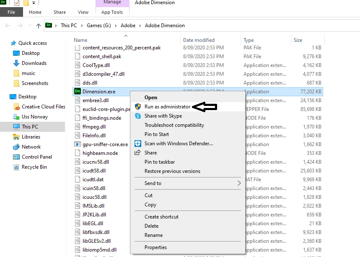Click the Skype icon in context menu
The width and height of the screenshot is (360, 257).
click(x=138, y=116)
